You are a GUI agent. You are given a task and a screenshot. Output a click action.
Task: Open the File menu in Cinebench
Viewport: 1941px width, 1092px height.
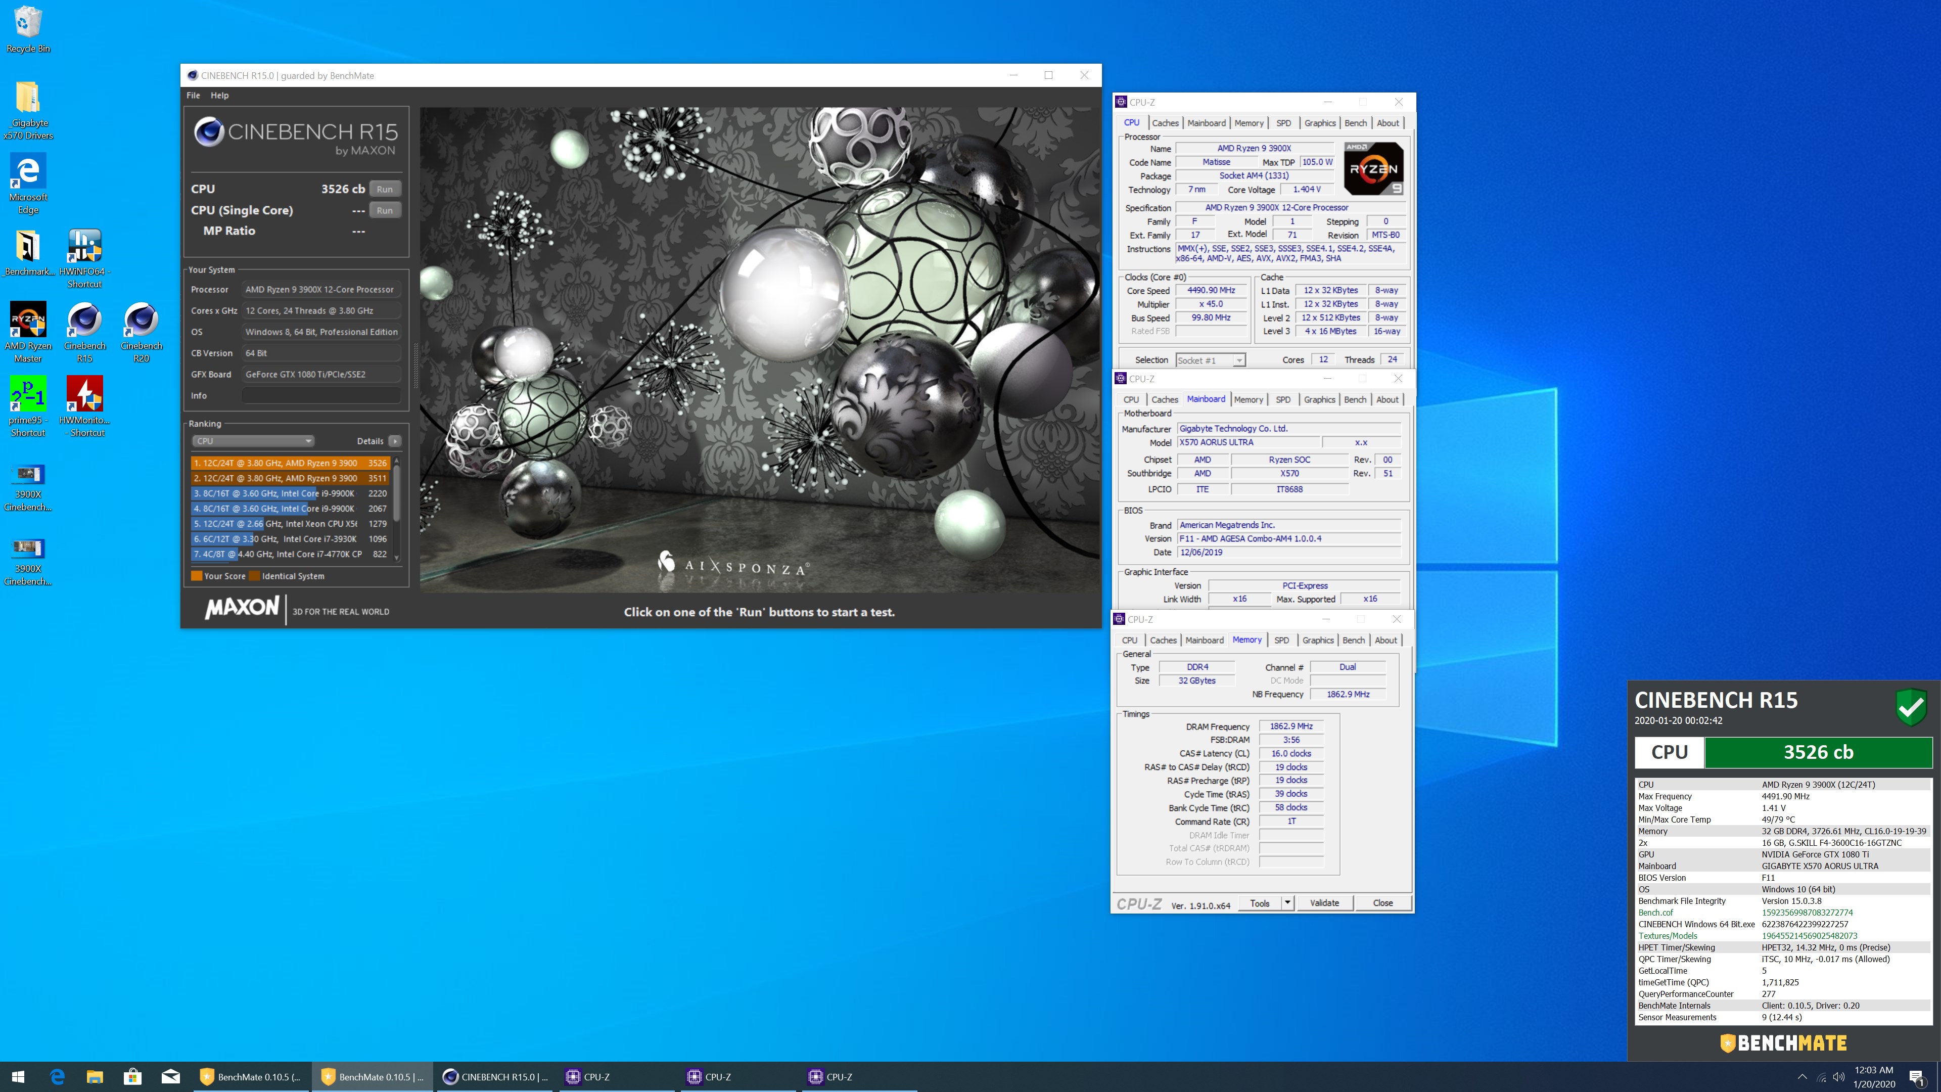pyautogui.click(x=193, y=96)
